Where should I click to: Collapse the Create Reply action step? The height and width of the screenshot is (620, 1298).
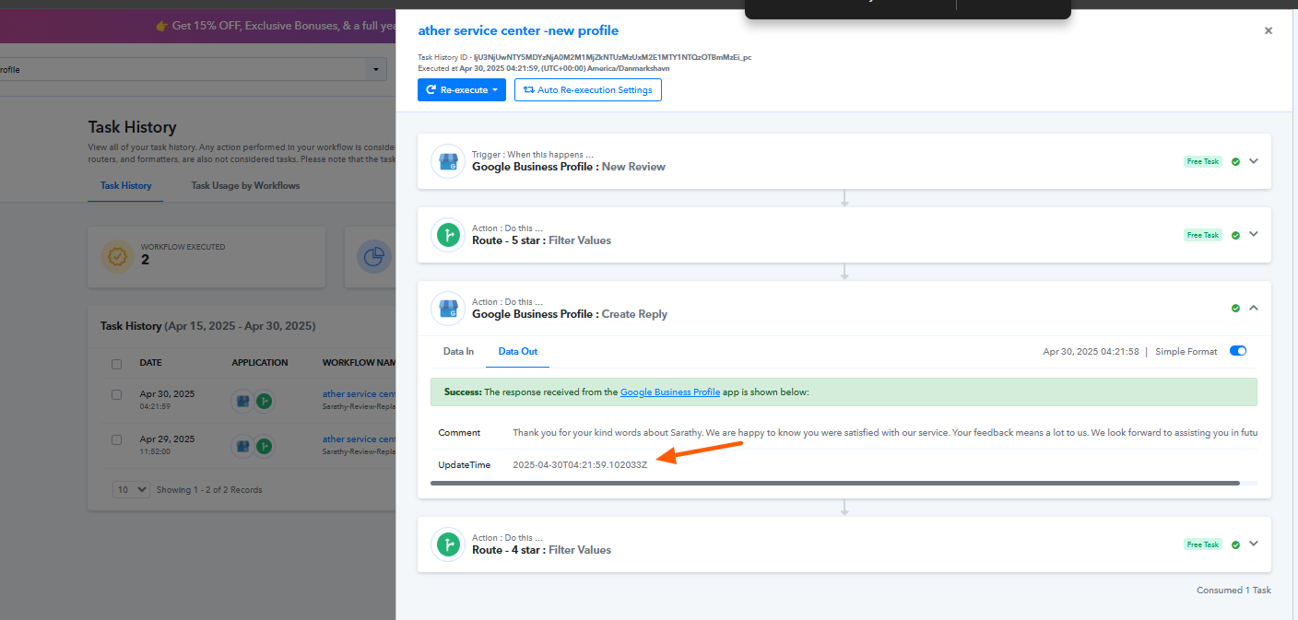coord(1253,308)
